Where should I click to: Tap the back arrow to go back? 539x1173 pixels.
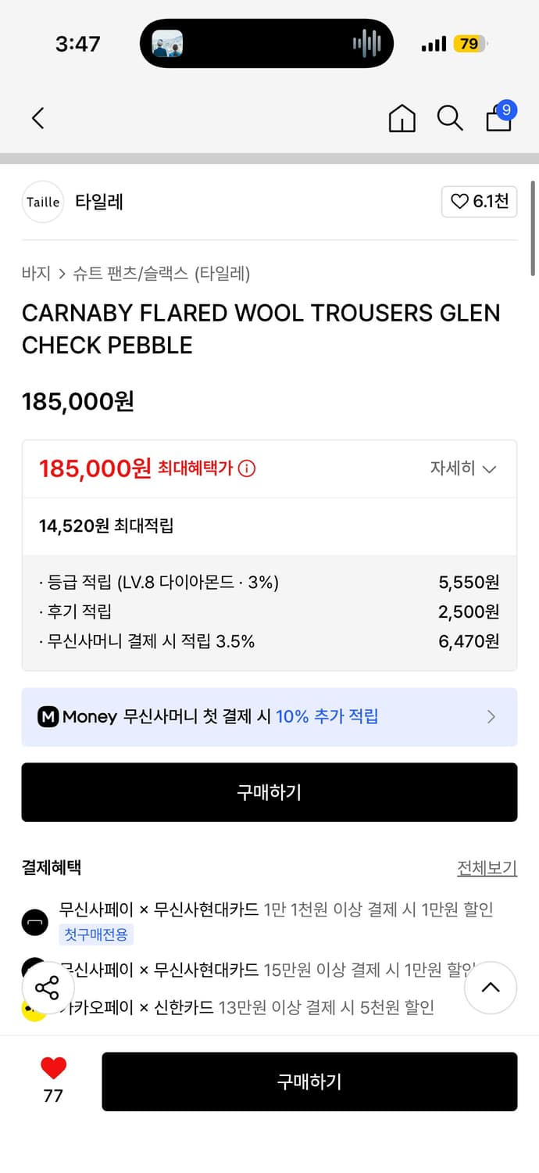click(x=37, y=118)
